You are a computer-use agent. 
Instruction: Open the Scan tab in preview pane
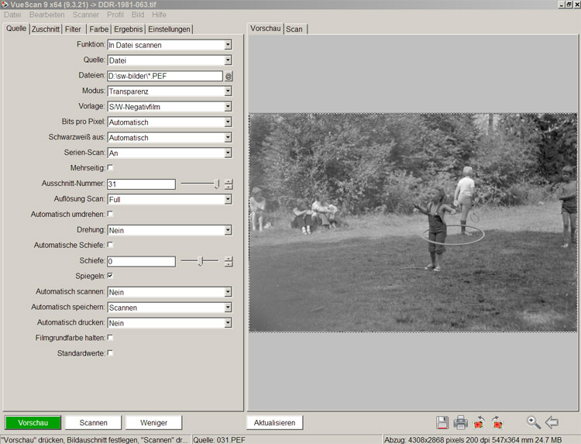(294, 29)
